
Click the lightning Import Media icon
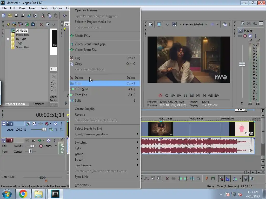coord(8,24)
